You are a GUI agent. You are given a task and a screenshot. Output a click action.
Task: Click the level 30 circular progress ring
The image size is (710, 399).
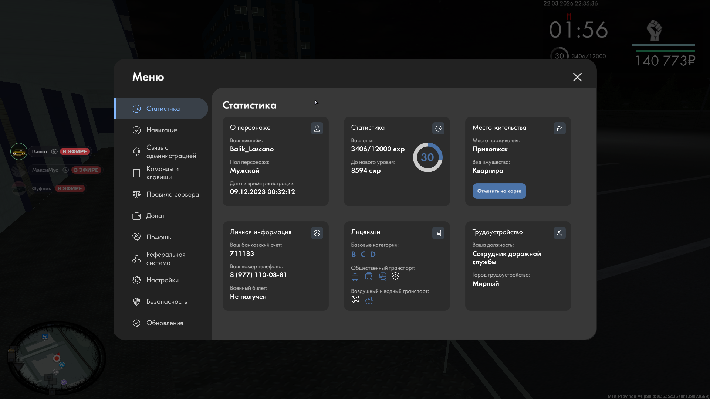(x=427, y=157)
